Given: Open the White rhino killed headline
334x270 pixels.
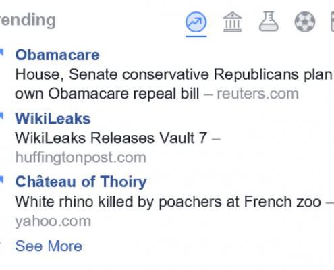Looking at the screenshot, I should [x=168, y=202].
